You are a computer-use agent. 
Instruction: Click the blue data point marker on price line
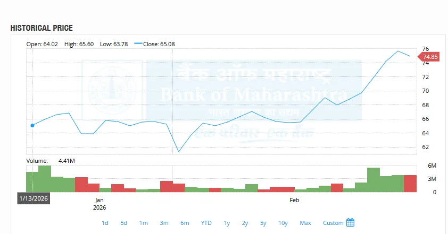point(32,125)
